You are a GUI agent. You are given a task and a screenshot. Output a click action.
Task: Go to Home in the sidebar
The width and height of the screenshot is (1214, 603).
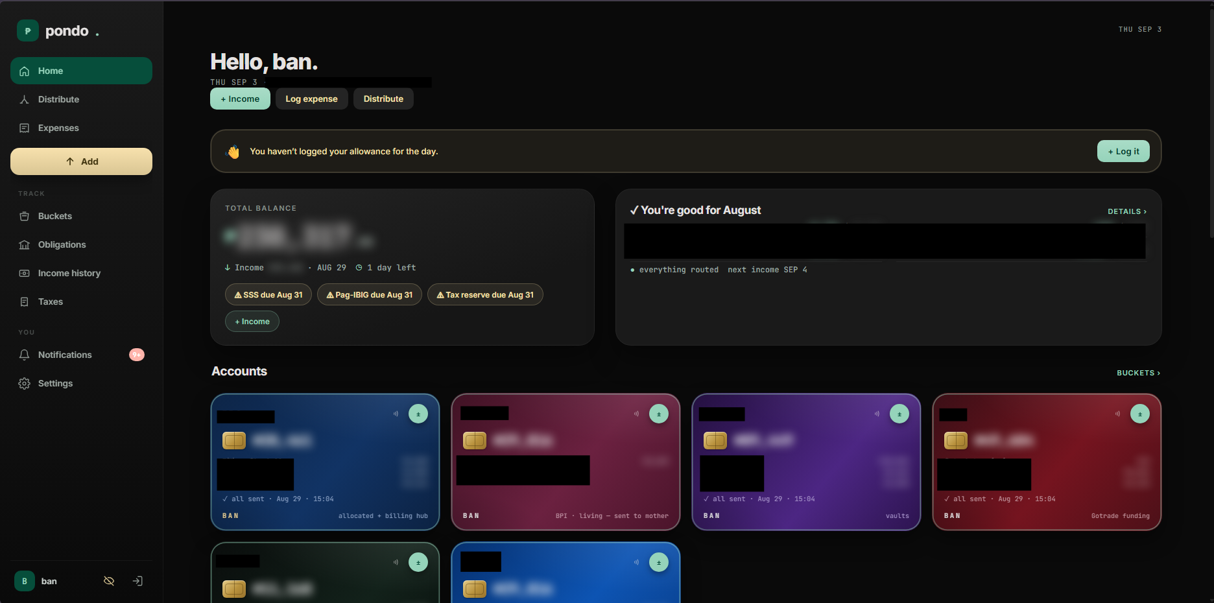coord(81,71)
